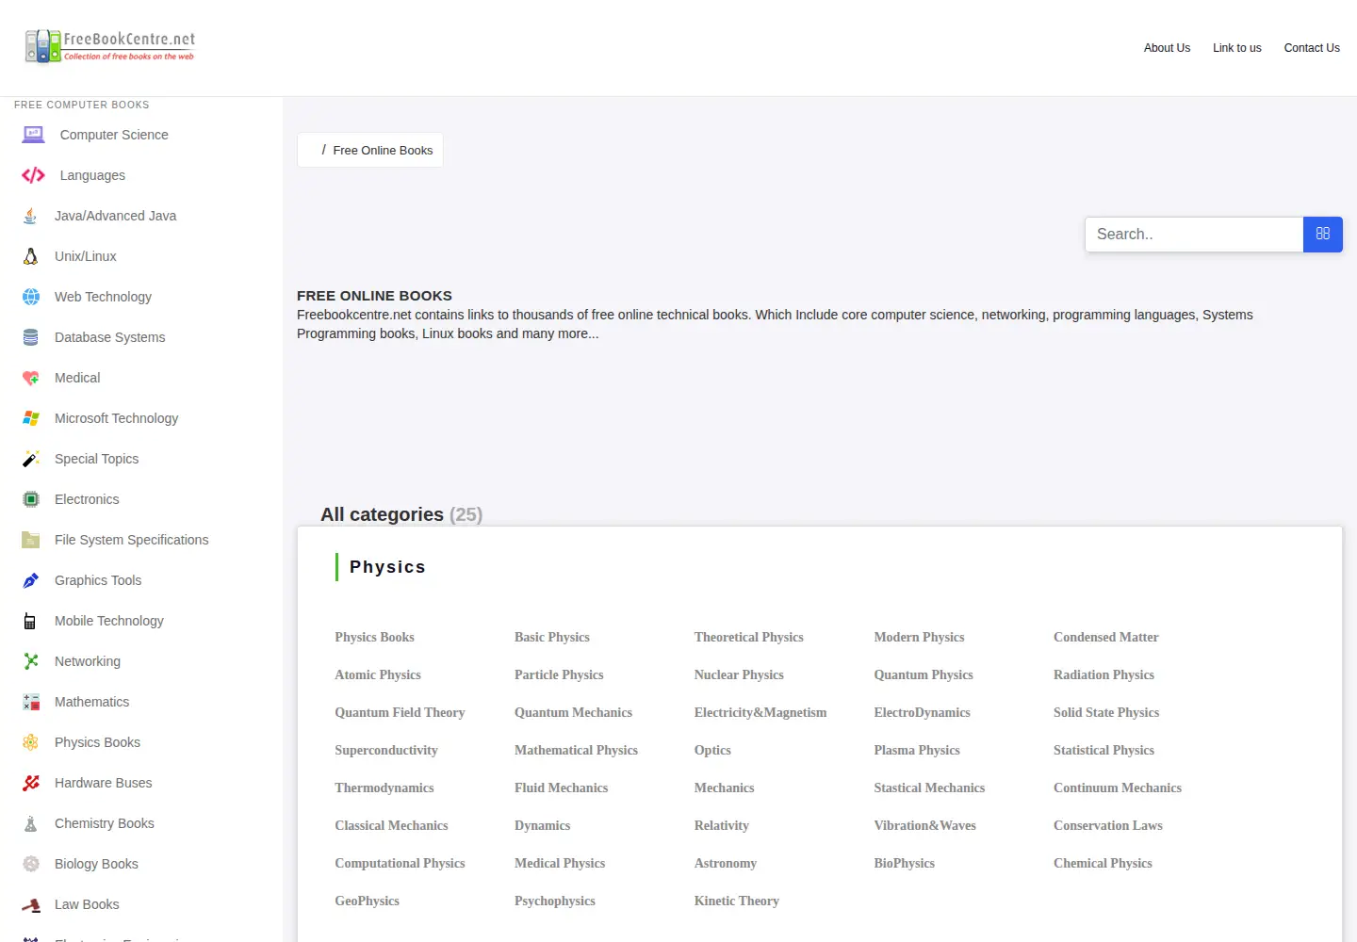Open the Atomic Physics link

pos(378,674)
